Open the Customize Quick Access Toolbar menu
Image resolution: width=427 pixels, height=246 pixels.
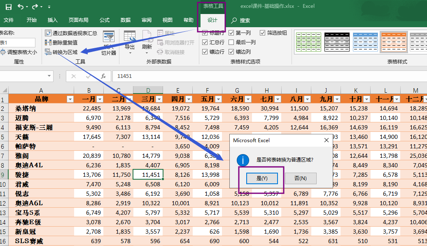[x=49, y=7]
